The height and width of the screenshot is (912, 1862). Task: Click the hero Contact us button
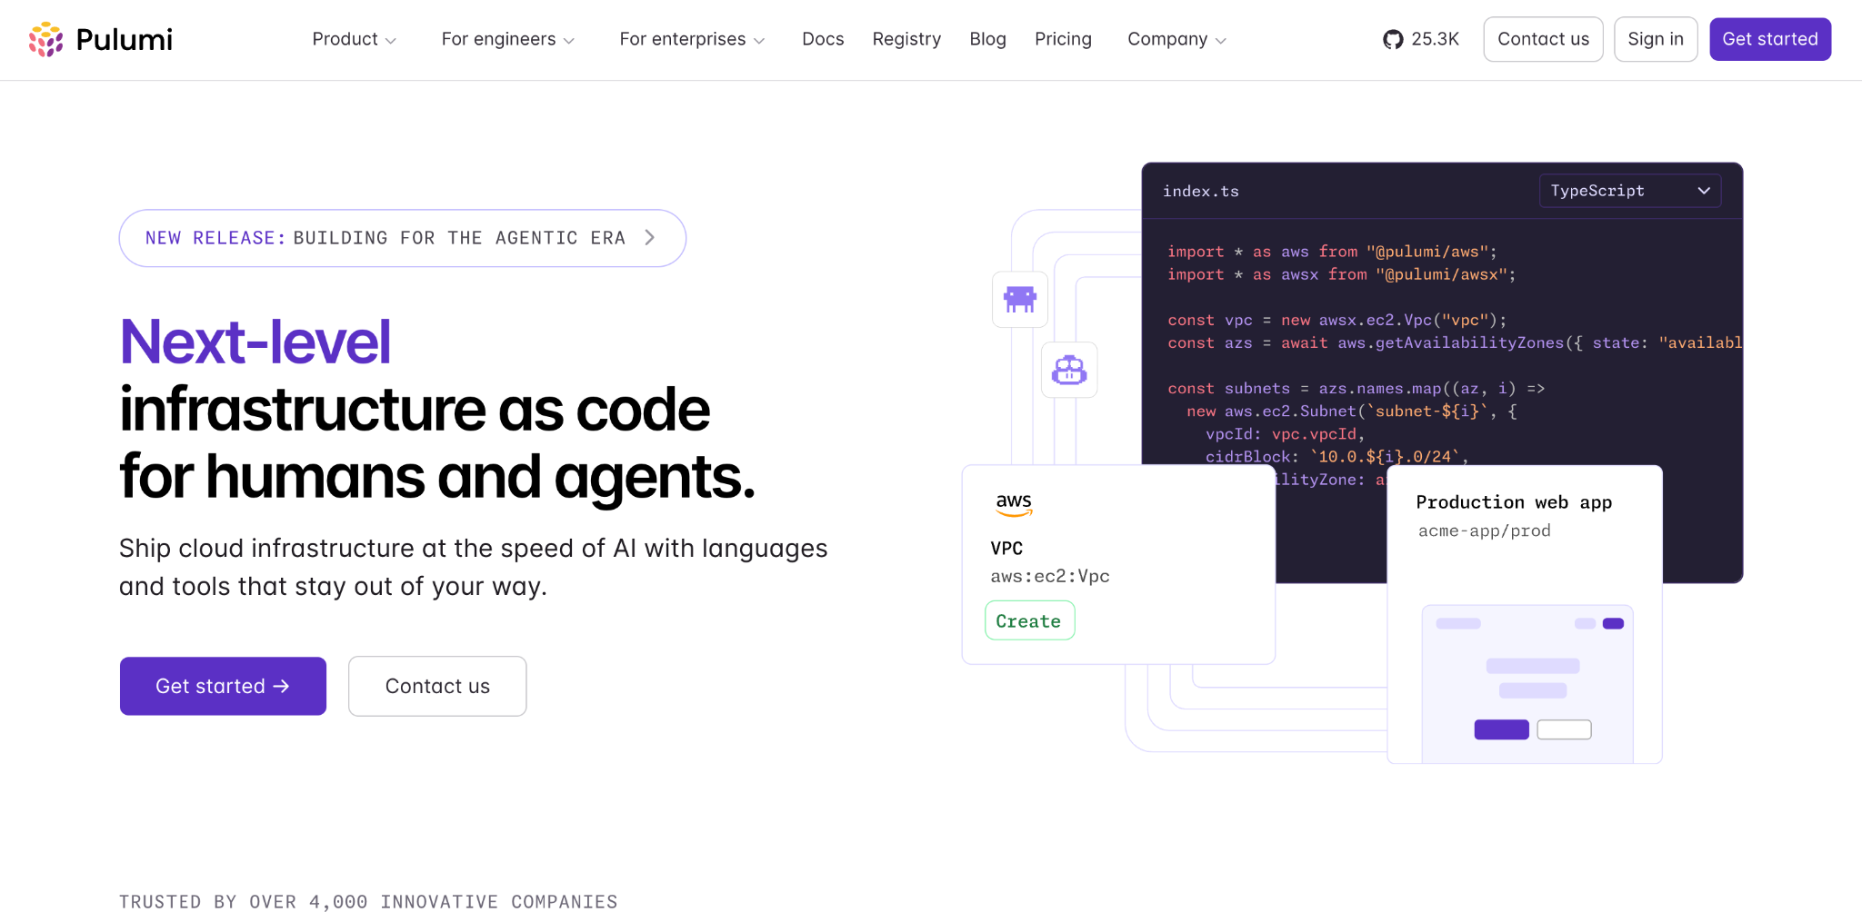[437, 686]
